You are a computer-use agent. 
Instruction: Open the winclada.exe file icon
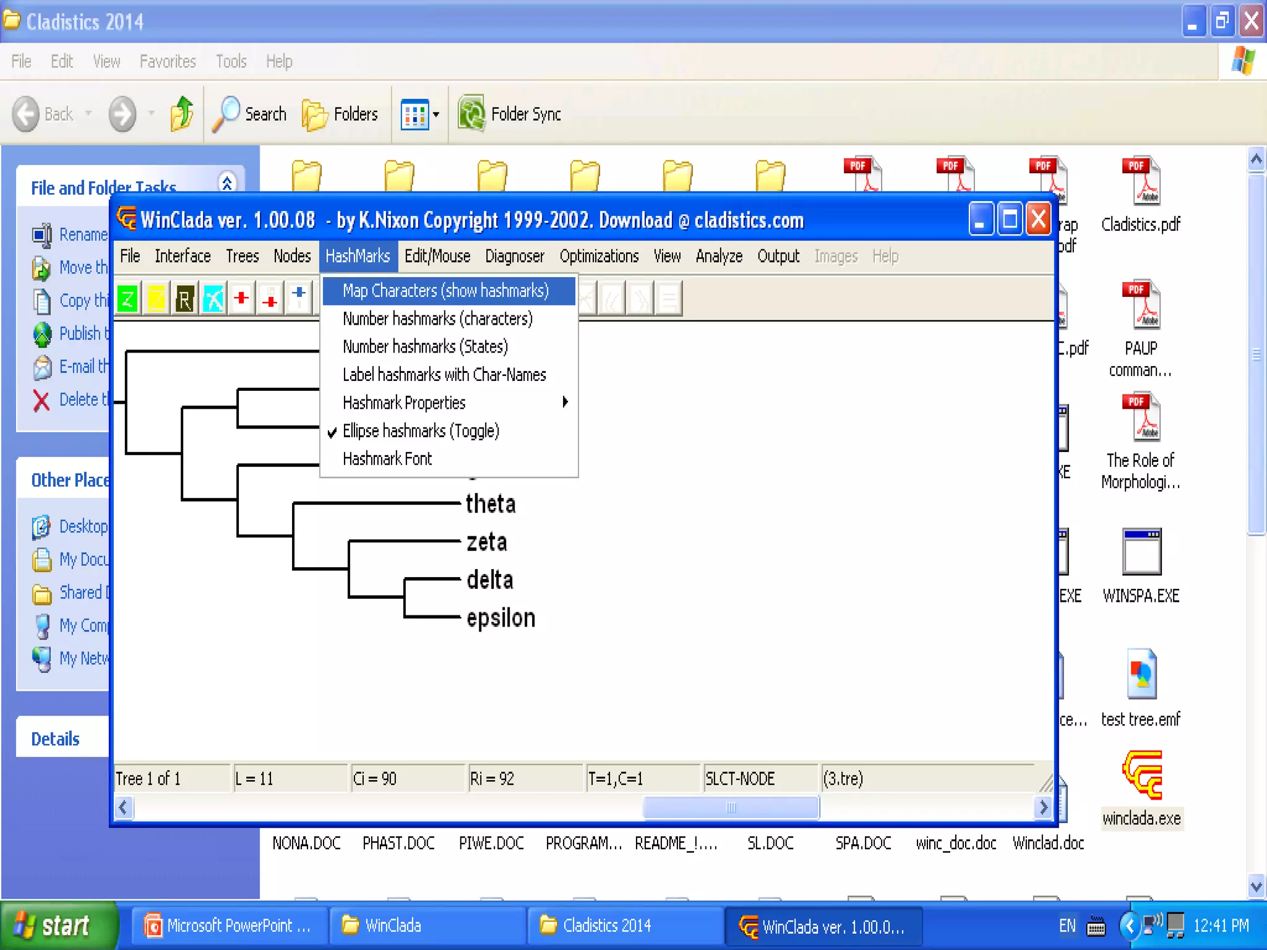(1141, 776)
